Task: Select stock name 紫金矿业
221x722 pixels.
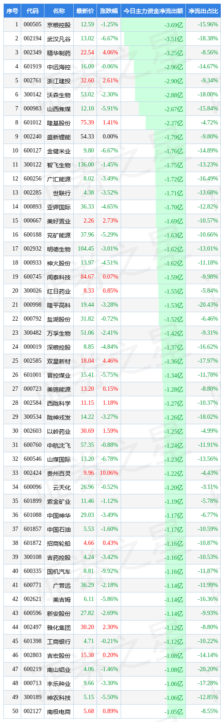Action: (59, 501)
